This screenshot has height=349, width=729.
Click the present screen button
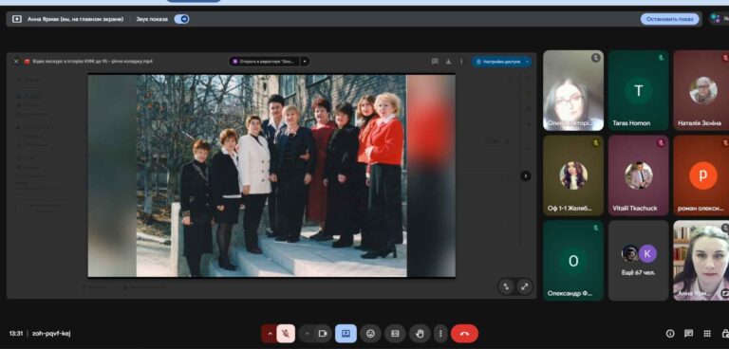point(346,334)
